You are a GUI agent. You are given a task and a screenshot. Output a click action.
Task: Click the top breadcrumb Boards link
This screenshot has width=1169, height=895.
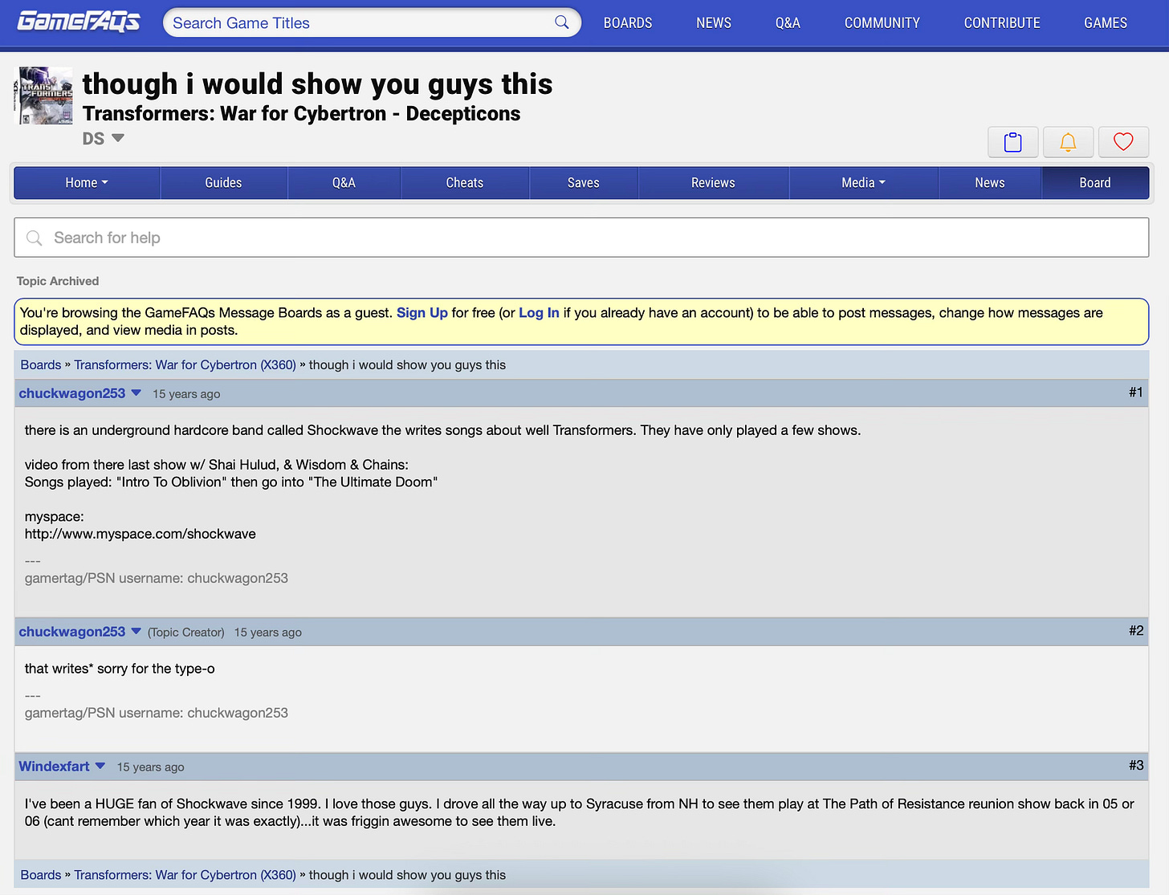(41, 364)
